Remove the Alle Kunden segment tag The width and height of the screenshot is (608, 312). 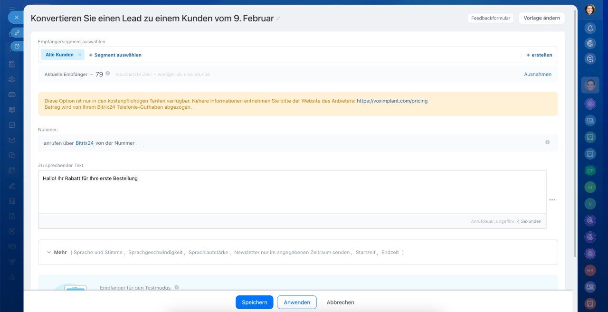coord(80,55)
